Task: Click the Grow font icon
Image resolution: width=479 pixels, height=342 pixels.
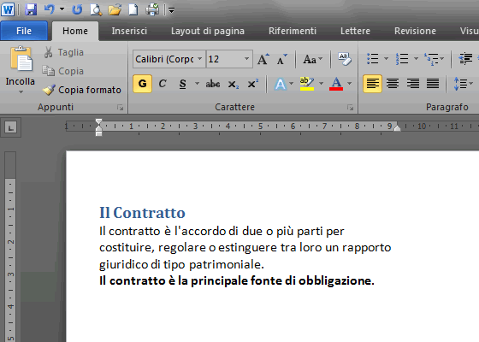Action: [x=263, y=59]
